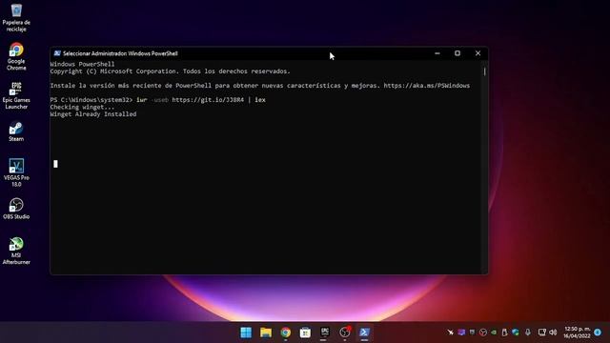Open Epic Games app in the taskbar
The width and height of the screenshot is (610, 343).
pyautogui.click(x=325, y=333)
